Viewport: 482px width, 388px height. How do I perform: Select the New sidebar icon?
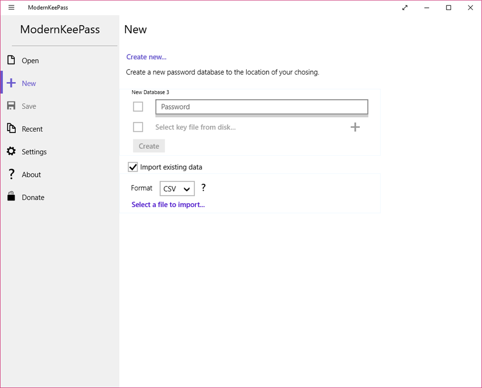tap(11, 83)
